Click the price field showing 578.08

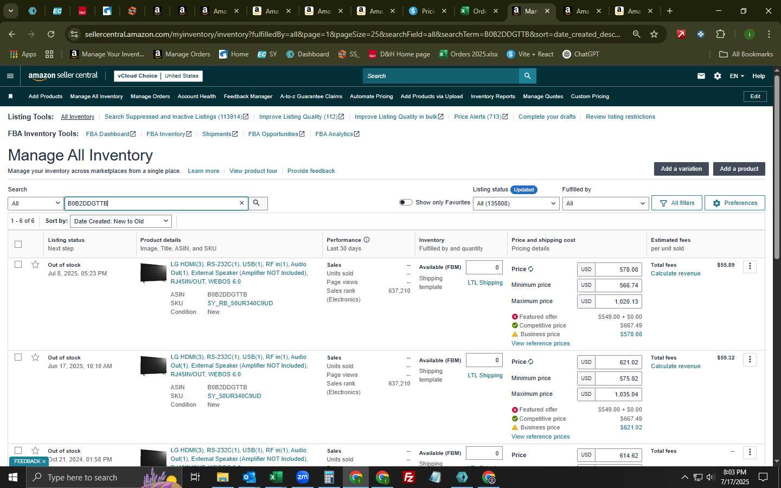618,269
